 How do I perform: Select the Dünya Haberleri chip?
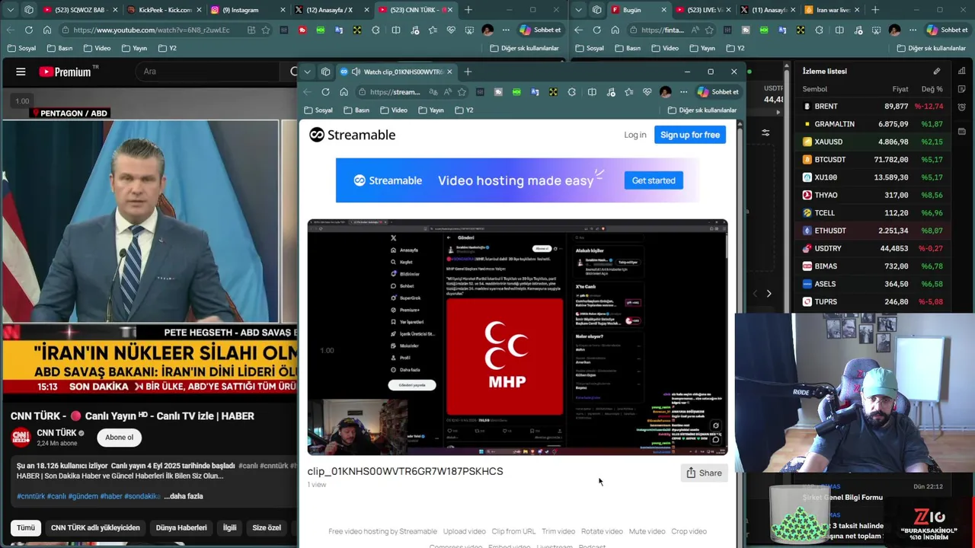tap(181, 527)
